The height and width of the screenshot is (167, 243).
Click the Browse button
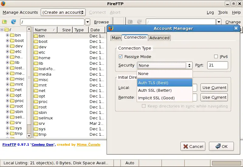(x=101, y=22)
